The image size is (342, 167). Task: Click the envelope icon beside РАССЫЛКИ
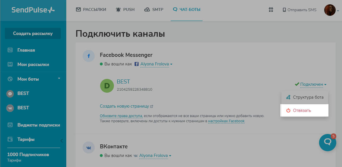click(78, 9)
